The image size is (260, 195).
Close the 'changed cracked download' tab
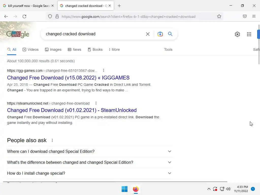click(x=110, y=6)
